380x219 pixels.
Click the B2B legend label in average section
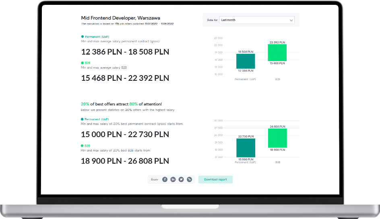[x=87, y=63]
